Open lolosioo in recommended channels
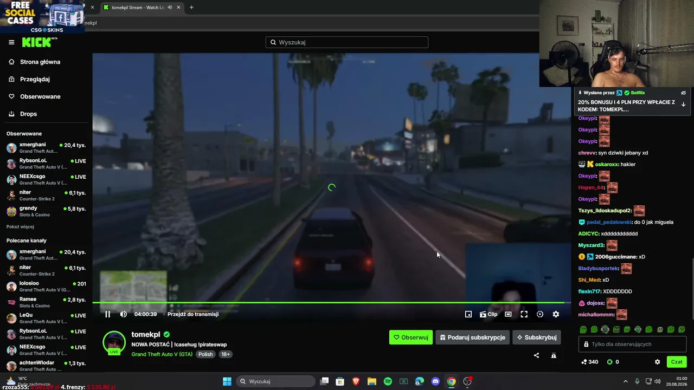This screenshot has height=390, width=694. pyautogui.click(x=46, y=287)
